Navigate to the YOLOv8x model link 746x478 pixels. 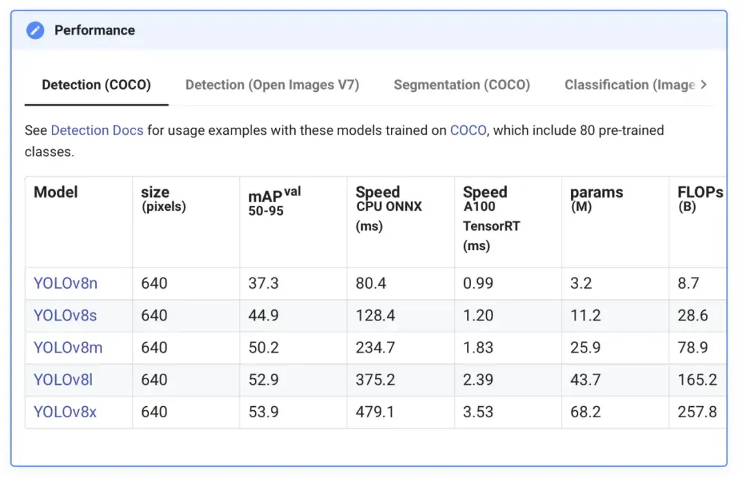[x=65, y=412]
